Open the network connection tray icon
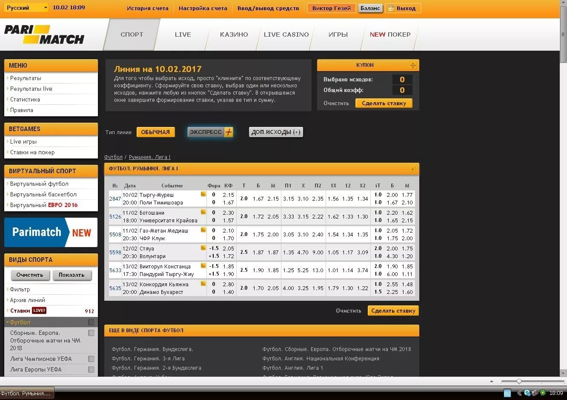567x400 pixels. pyautogui.click(x=535, y=393)
